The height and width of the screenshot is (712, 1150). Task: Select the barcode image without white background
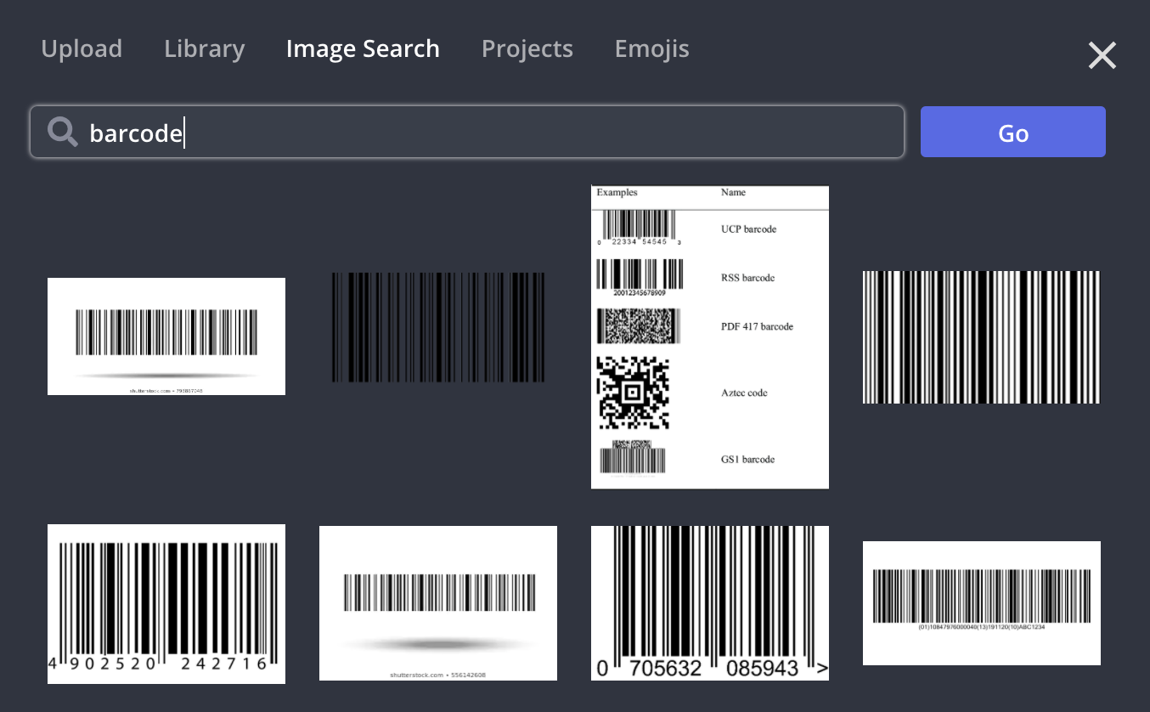tap(438, 327)
